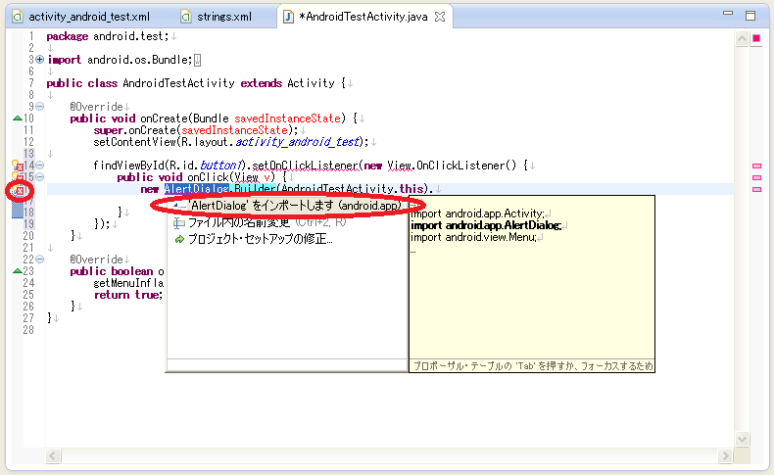Click the override indicator triangle on line 10
Screen dimensions: 774x475
pyautogui.click(x=17, y=119)
